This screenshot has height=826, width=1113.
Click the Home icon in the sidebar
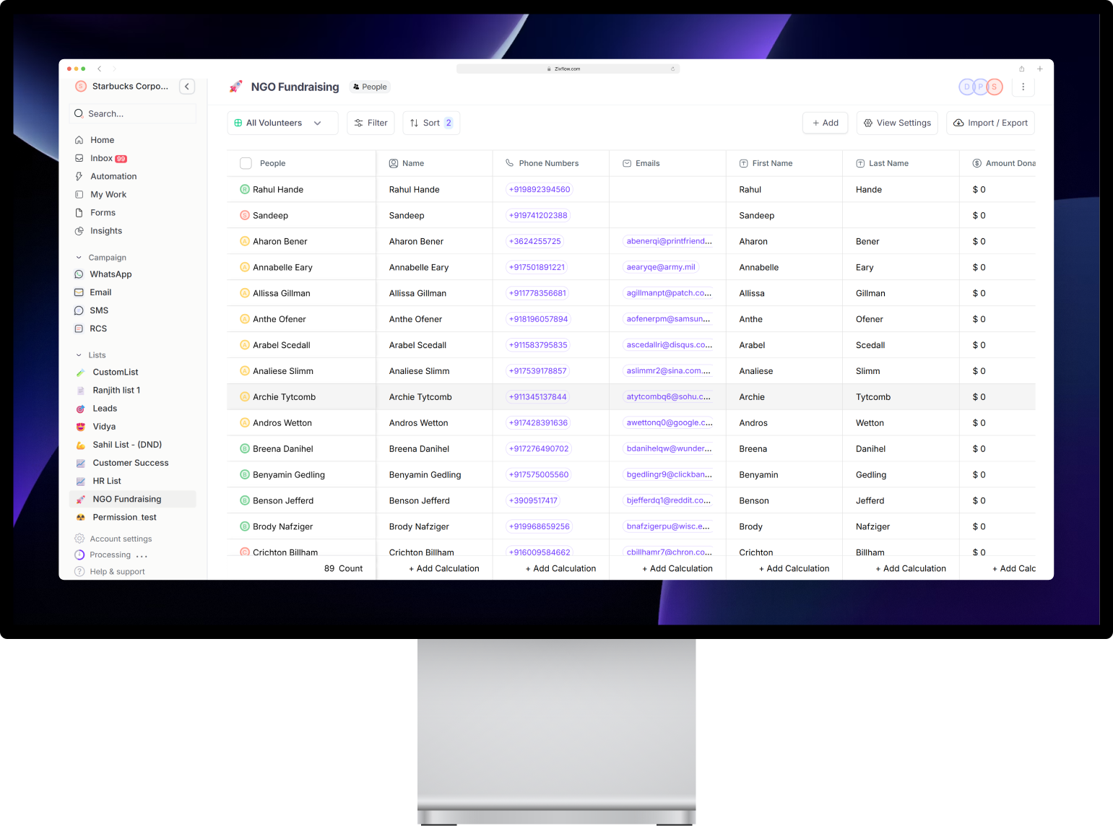(79, 139)
